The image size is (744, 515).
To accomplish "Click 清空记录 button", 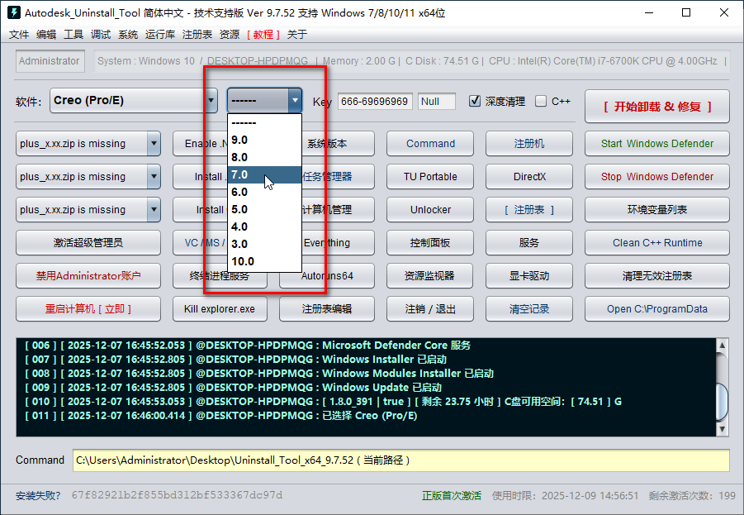I will tap(529, 309).
